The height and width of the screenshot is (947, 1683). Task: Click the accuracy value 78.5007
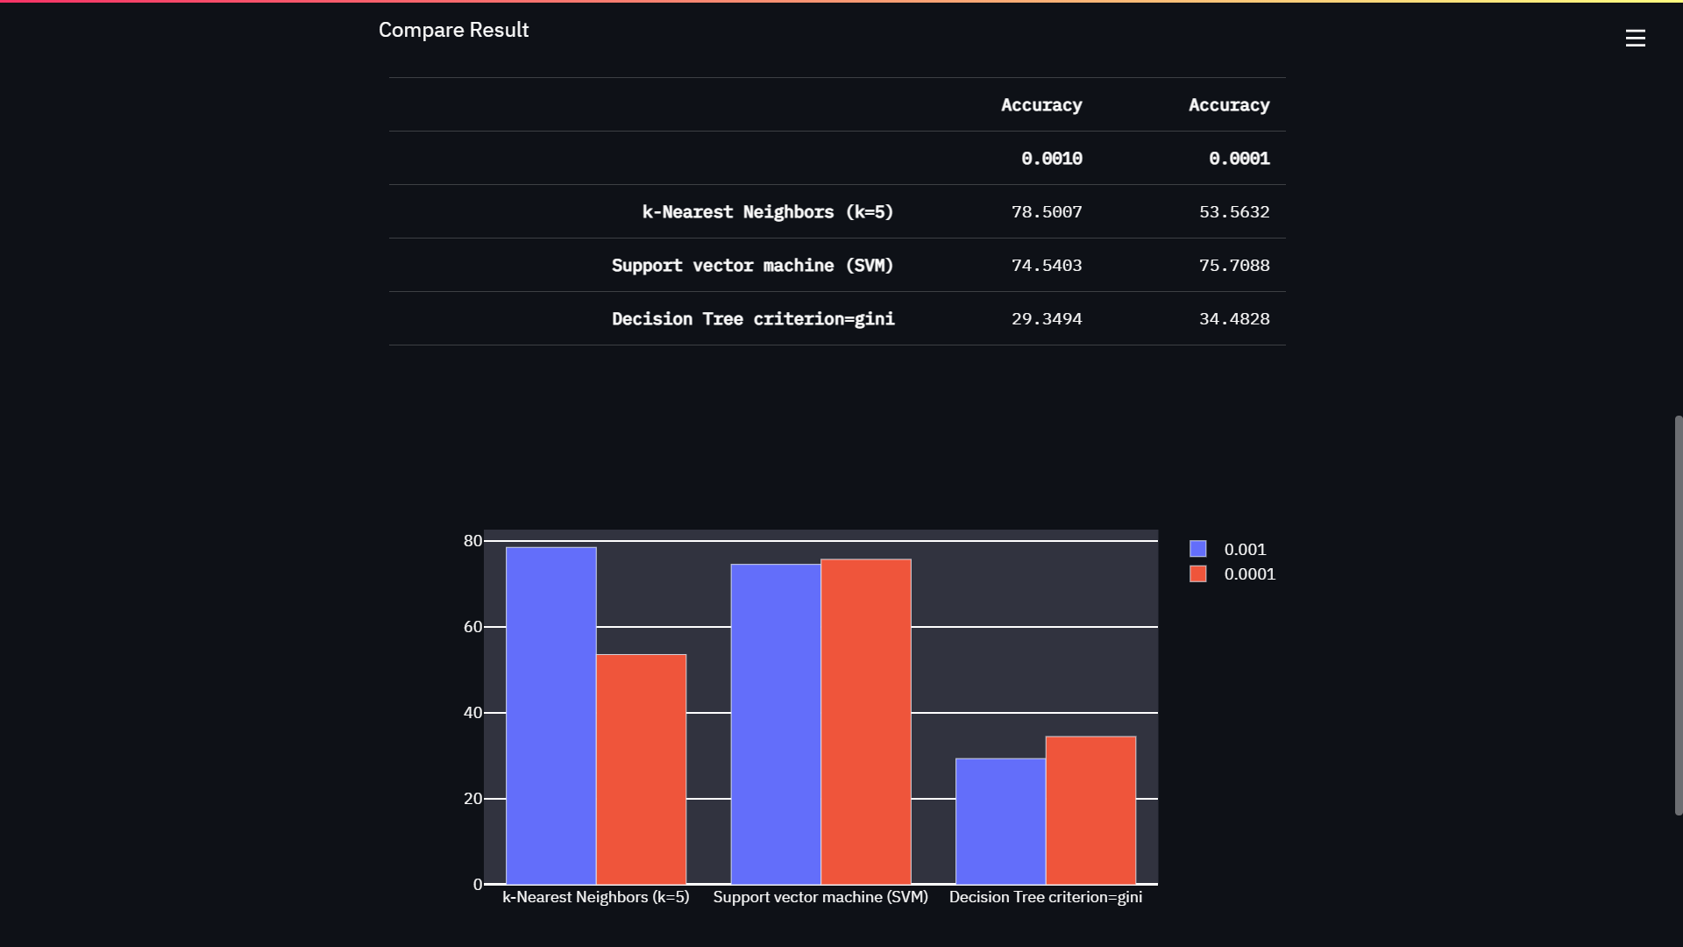(x=1047, y=211)
